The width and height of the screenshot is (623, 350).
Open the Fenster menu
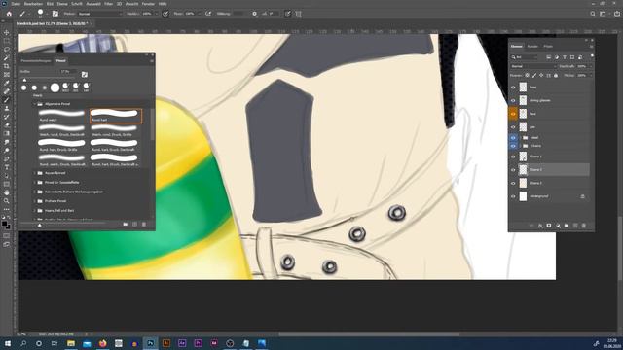click(x=148, y=4)
